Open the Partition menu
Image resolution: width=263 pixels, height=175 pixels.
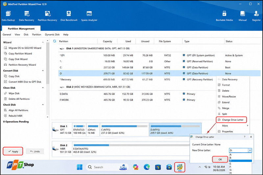click(36, 34)
